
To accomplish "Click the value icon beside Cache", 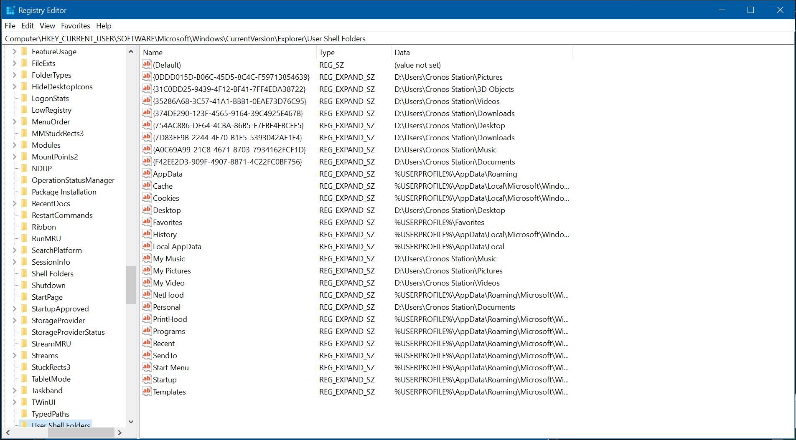I will 147,185.
